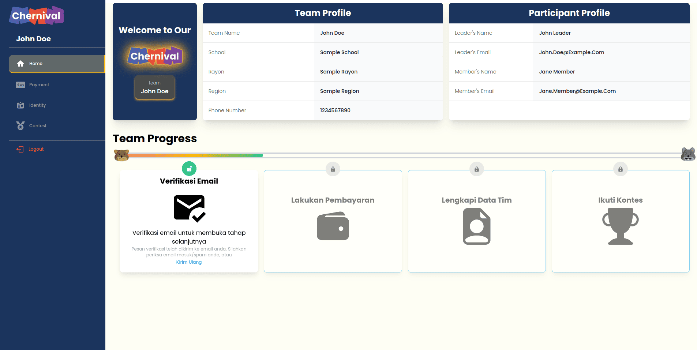Open the Home menu item
697x350 pixels.
(x=57, y=64)
